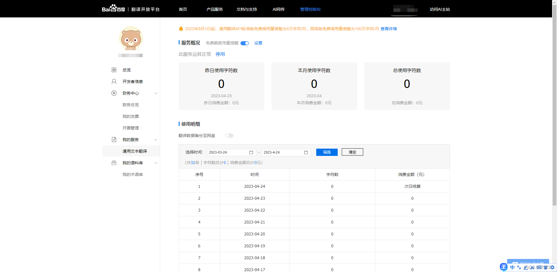Image resolution: width=557 pixels, height=272 pixels.
Task: Enable 翻译数据备份至网盘 switch
Action: tap(229, 136)
